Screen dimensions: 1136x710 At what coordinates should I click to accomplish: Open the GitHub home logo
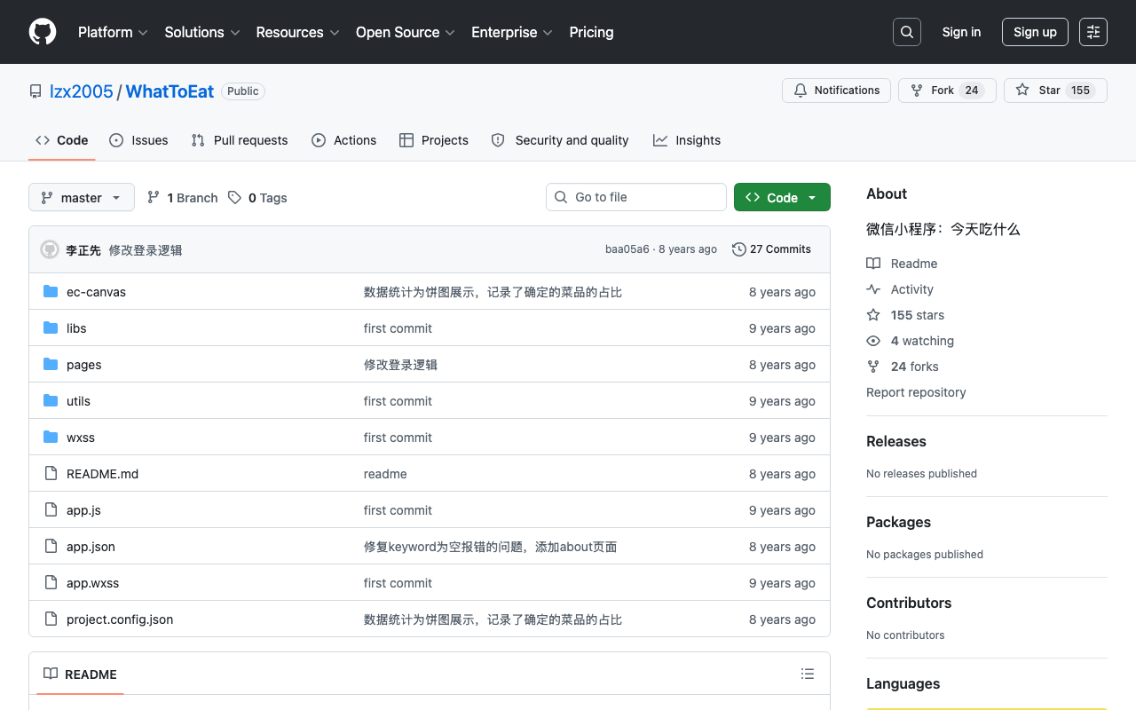coord(43,32)
